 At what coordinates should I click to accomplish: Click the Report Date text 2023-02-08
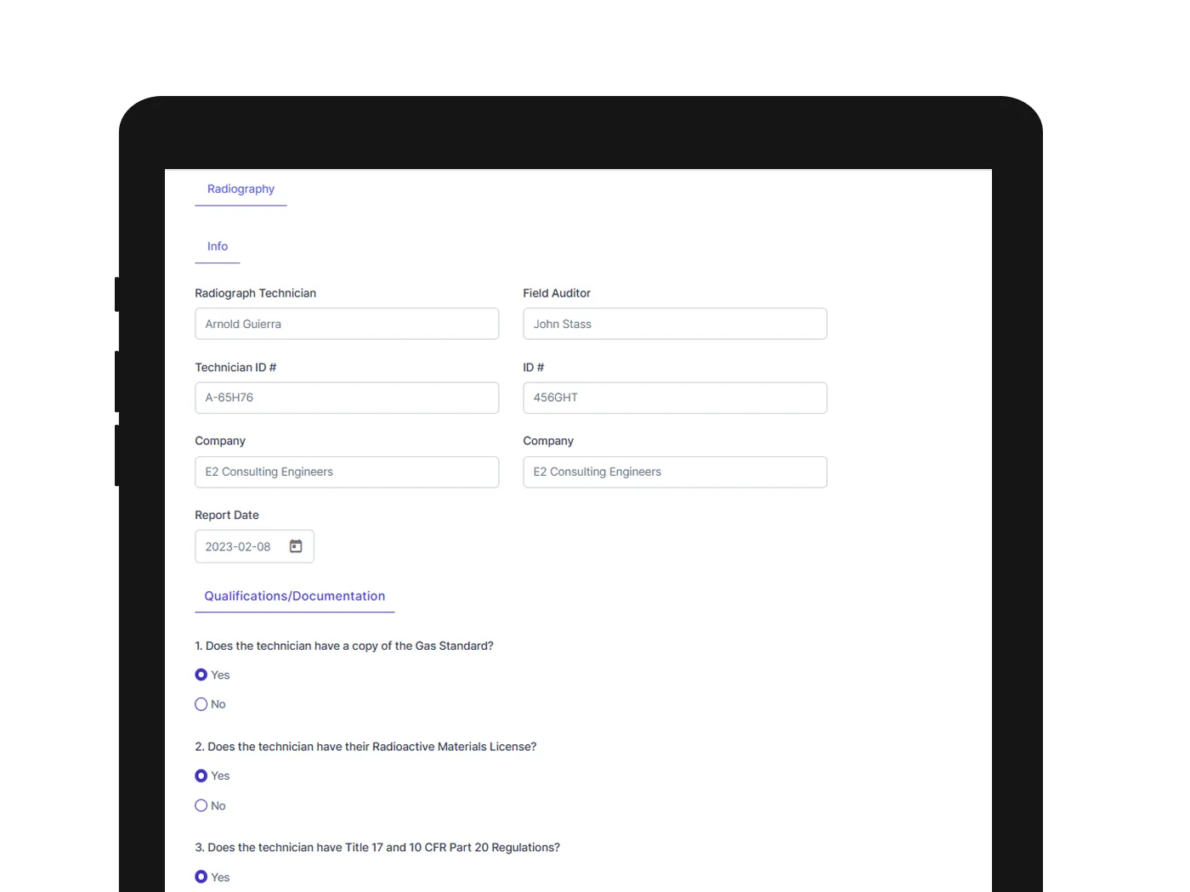pos(238,547)
